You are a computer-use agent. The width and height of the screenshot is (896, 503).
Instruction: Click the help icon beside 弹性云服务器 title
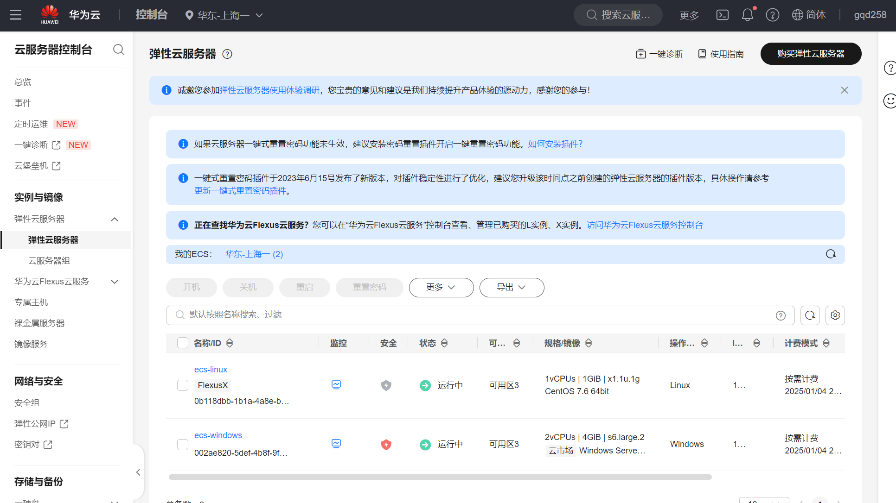tap(227, 54)
